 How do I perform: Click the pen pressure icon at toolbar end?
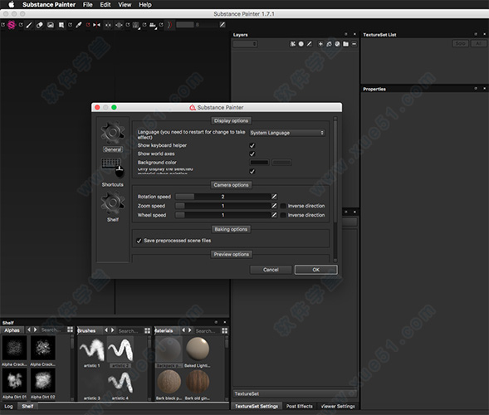click(222, 25)
